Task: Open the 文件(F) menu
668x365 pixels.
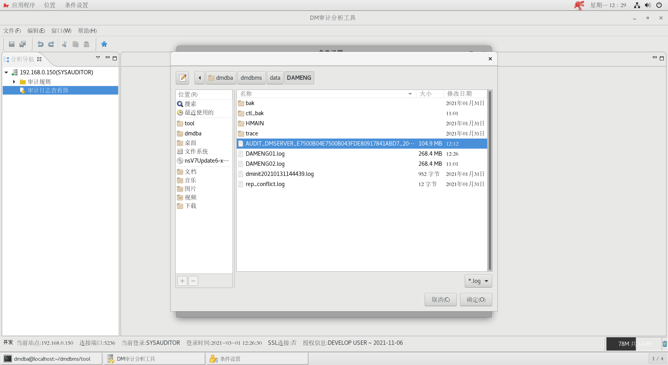Action: 12,31
